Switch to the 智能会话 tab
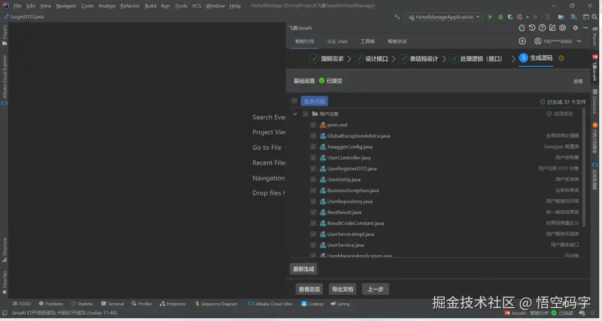 click(x=397, y=41)
